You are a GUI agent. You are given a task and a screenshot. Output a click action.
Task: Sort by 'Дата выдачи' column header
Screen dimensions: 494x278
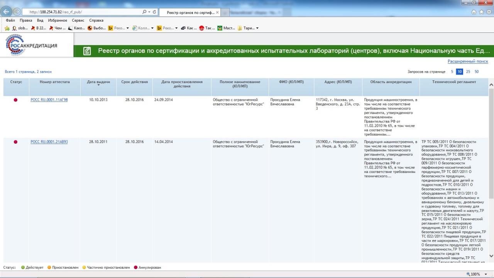(x=98, y=82)
